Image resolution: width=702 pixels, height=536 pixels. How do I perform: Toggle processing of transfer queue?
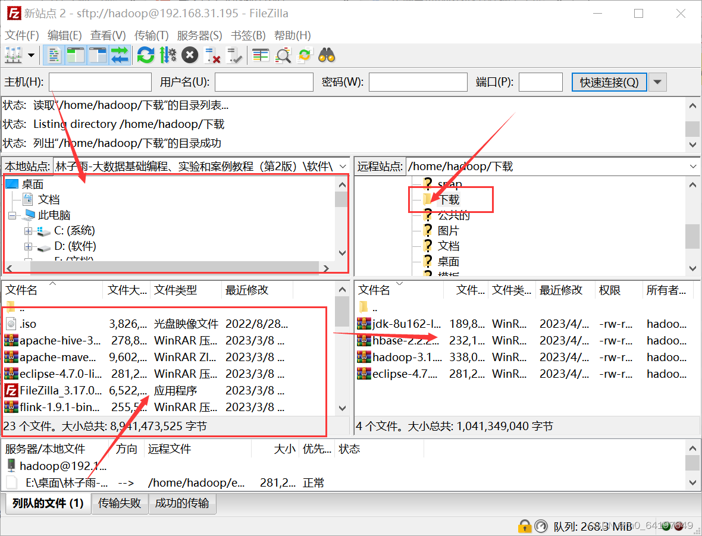click(168, 55)
